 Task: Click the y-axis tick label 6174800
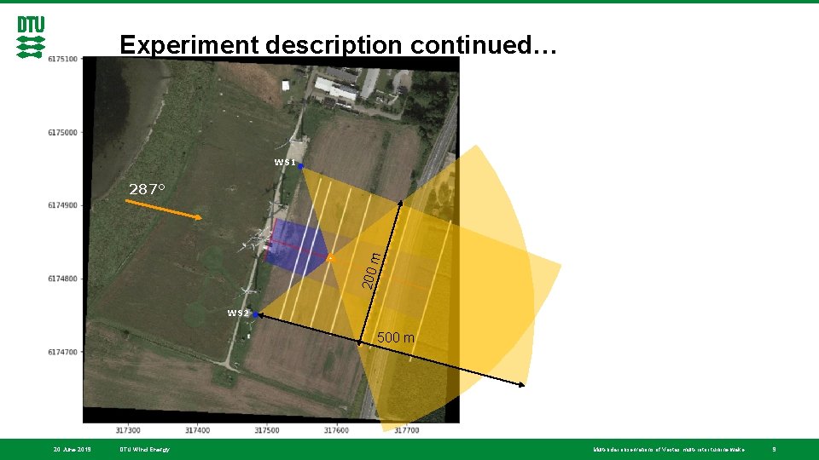(x=62, y=279)
